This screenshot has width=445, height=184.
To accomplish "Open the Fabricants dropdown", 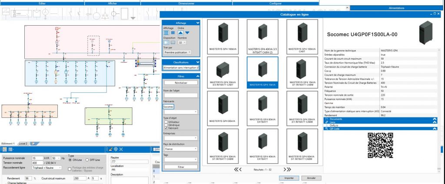I will 181,112.
